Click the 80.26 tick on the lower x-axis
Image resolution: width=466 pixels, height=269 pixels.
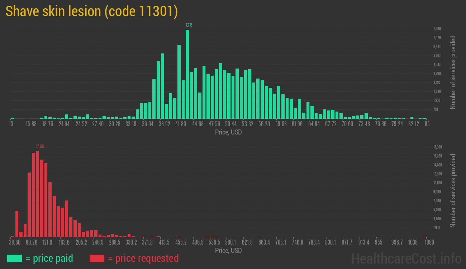(32, 242)
